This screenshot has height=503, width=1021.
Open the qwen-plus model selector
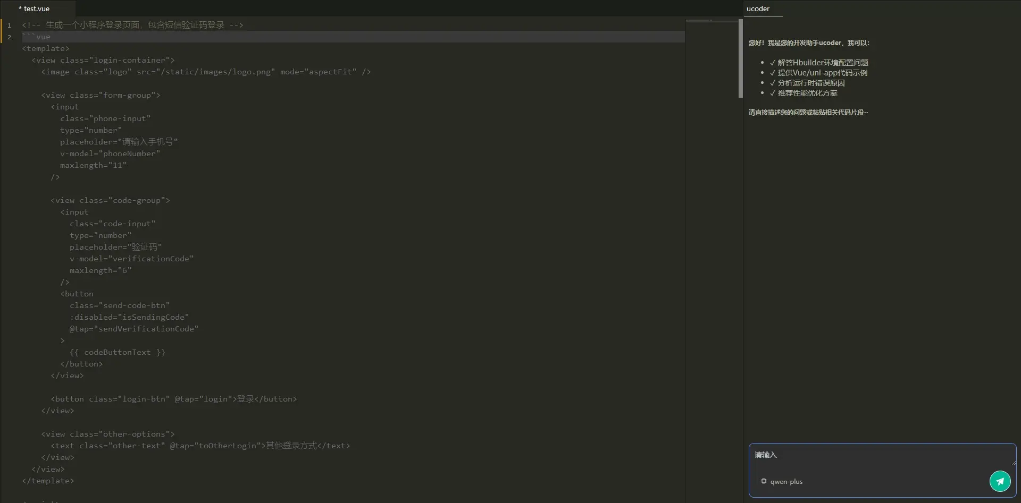pyautogui.click(x=782, y=481)
